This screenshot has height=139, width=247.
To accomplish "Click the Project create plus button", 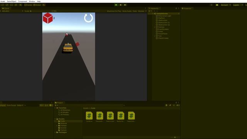I will pos(56,105).
